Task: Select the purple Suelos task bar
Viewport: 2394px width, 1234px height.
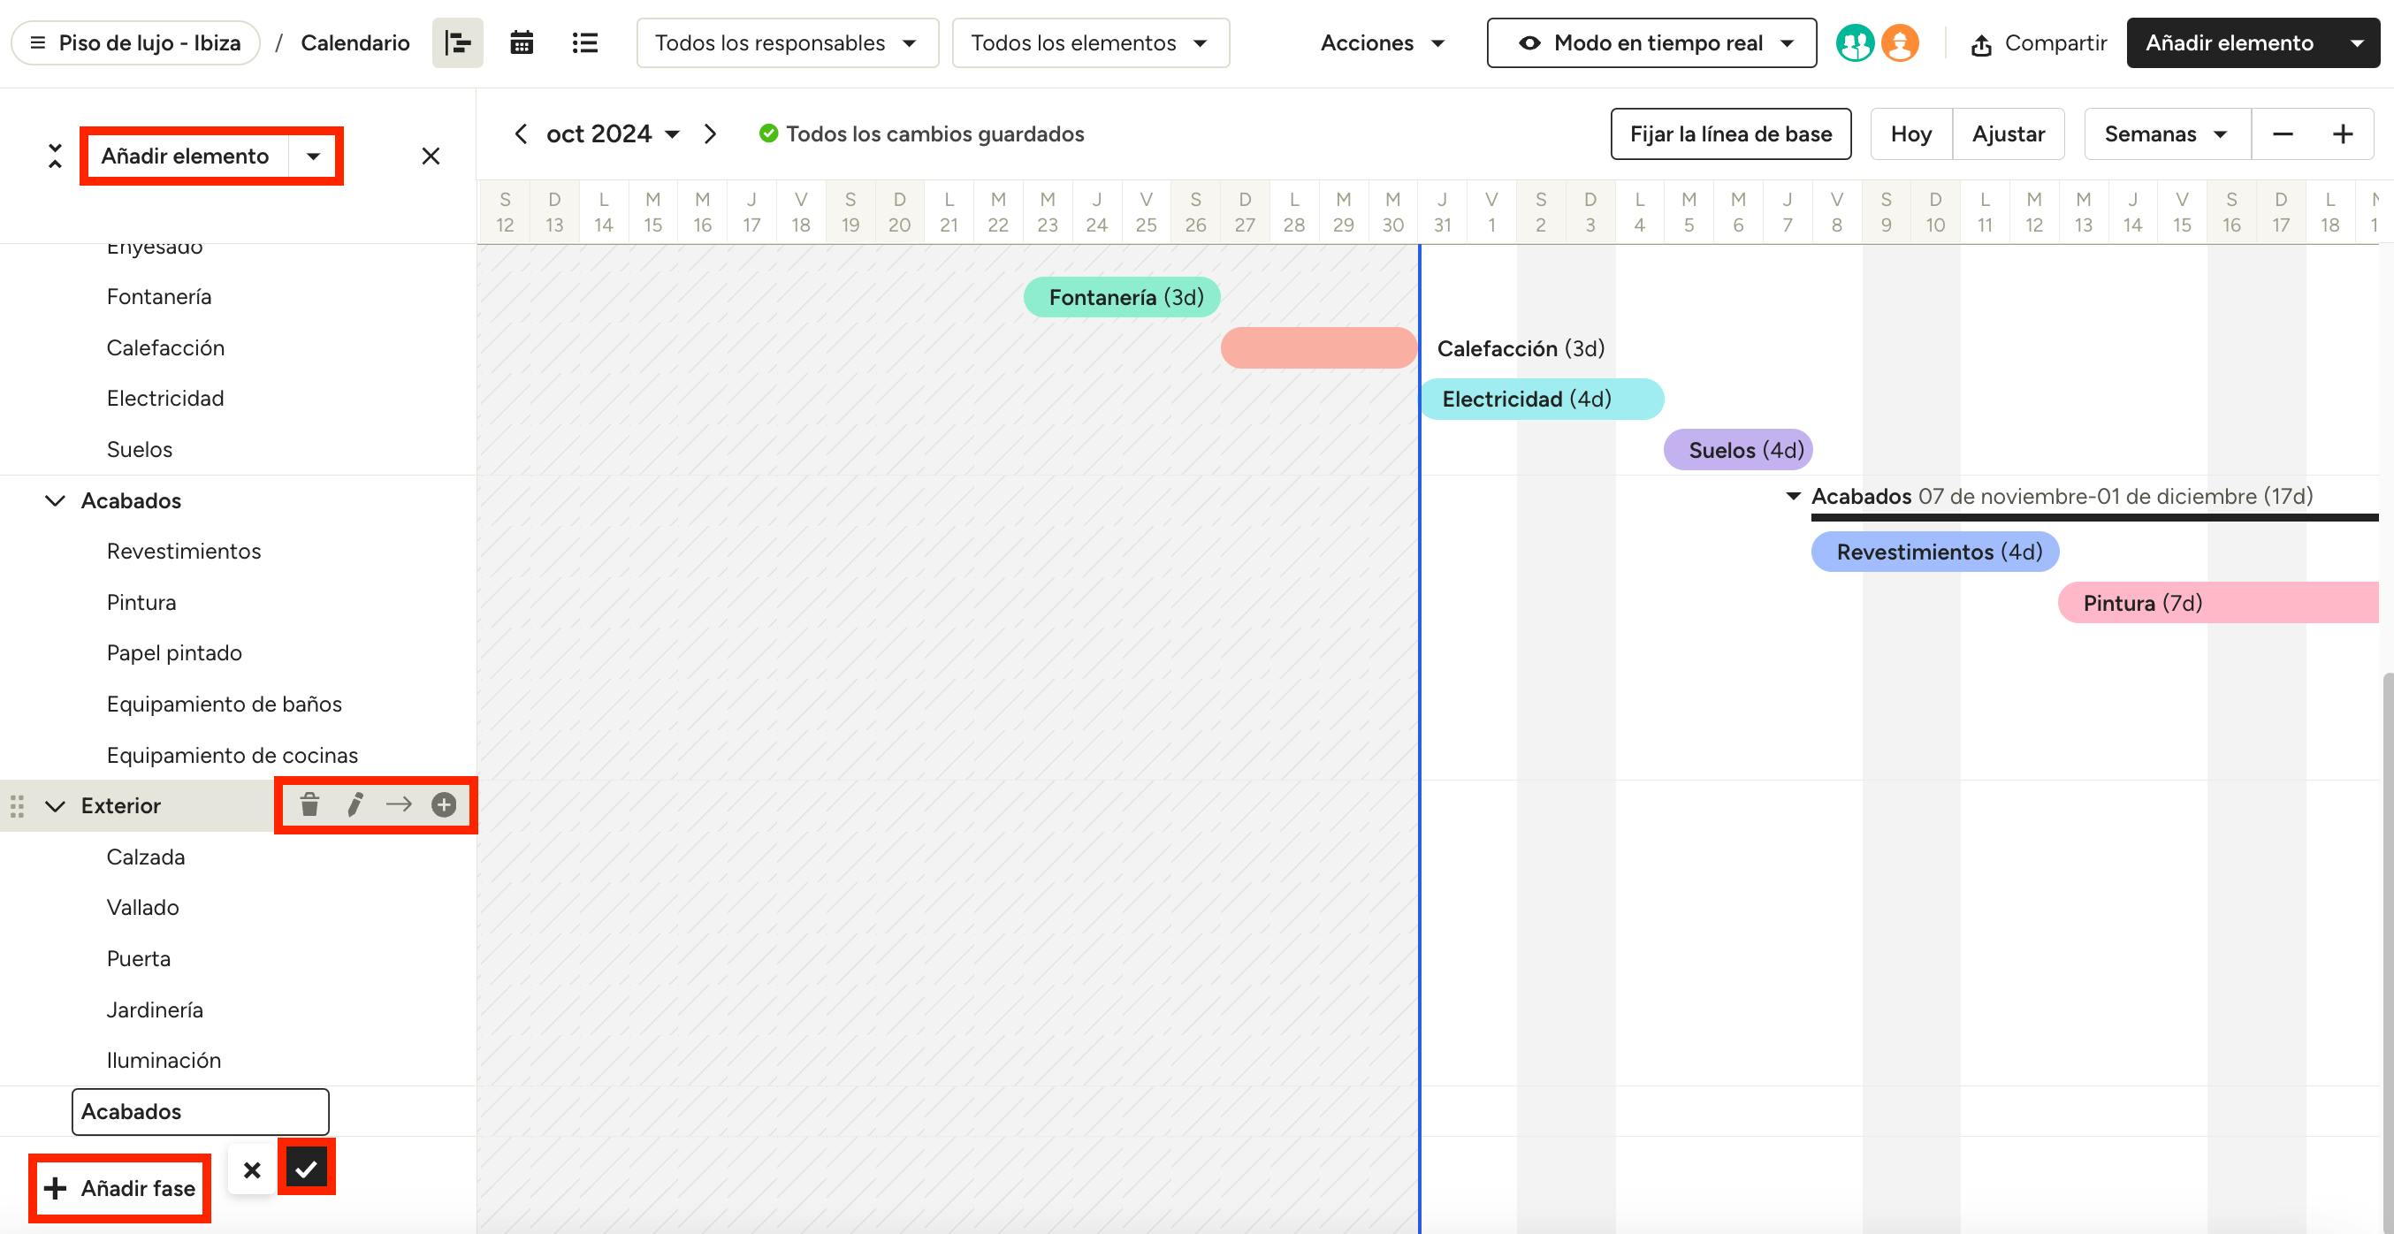Action: tap(1737, 450)
